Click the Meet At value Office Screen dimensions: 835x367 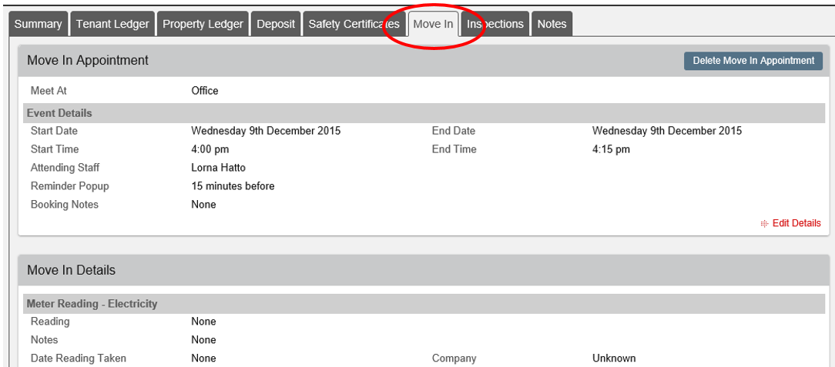pyautogui.click(x=205, y=91)
